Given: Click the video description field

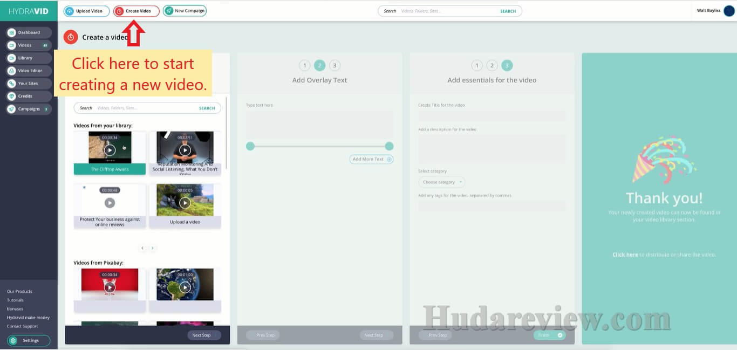Looking at the screenshot, I should coord(492,149).
